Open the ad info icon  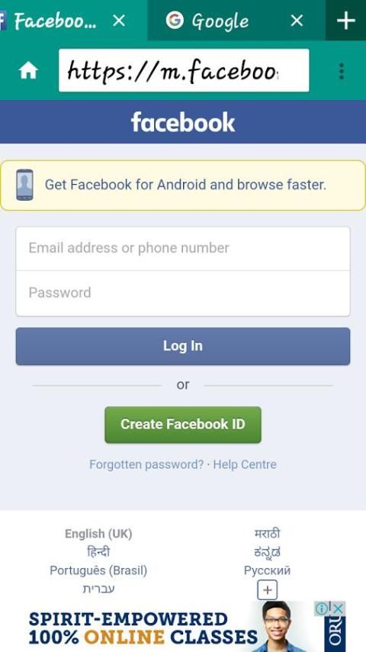tap(321, 608)
